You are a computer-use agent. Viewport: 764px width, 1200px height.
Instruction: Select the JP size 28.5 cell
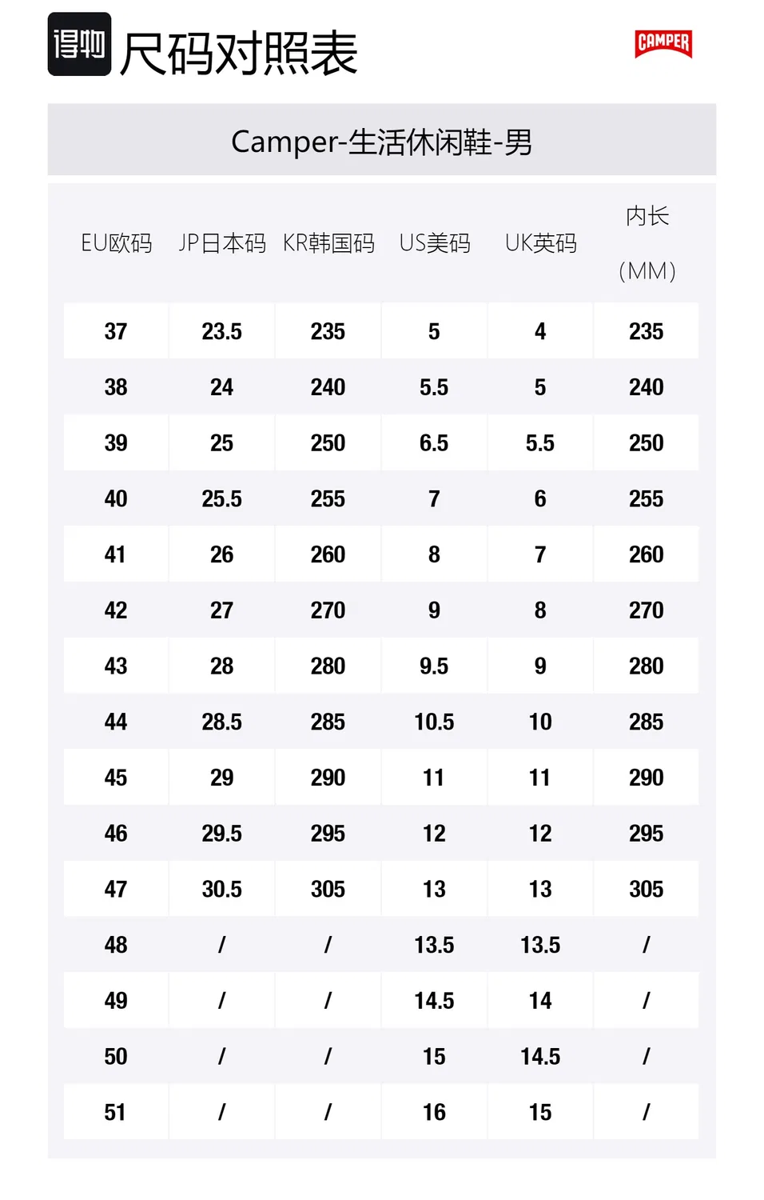[222, 722]
